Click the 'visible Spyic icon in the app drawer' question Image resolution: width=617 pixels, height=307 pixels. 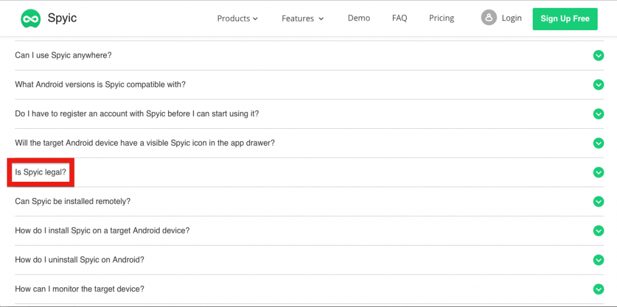pos(145,143)
